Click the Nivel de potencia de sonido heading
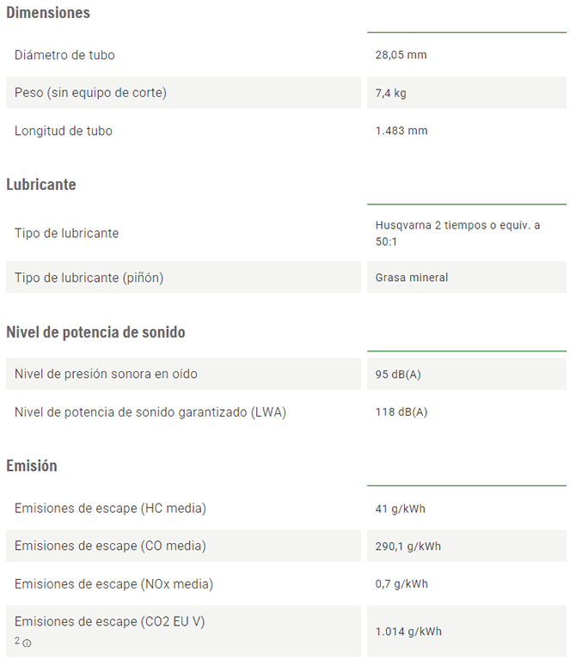 pyautogui.click(x=95, y=332)
